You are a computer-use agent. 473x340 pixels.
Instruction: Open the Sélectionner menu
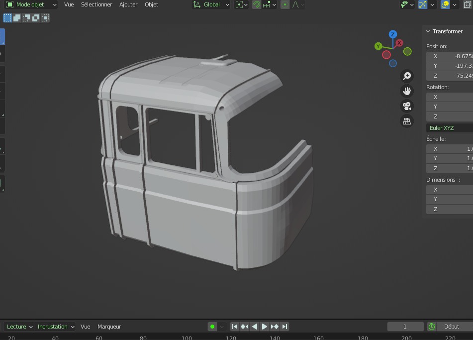96,4
